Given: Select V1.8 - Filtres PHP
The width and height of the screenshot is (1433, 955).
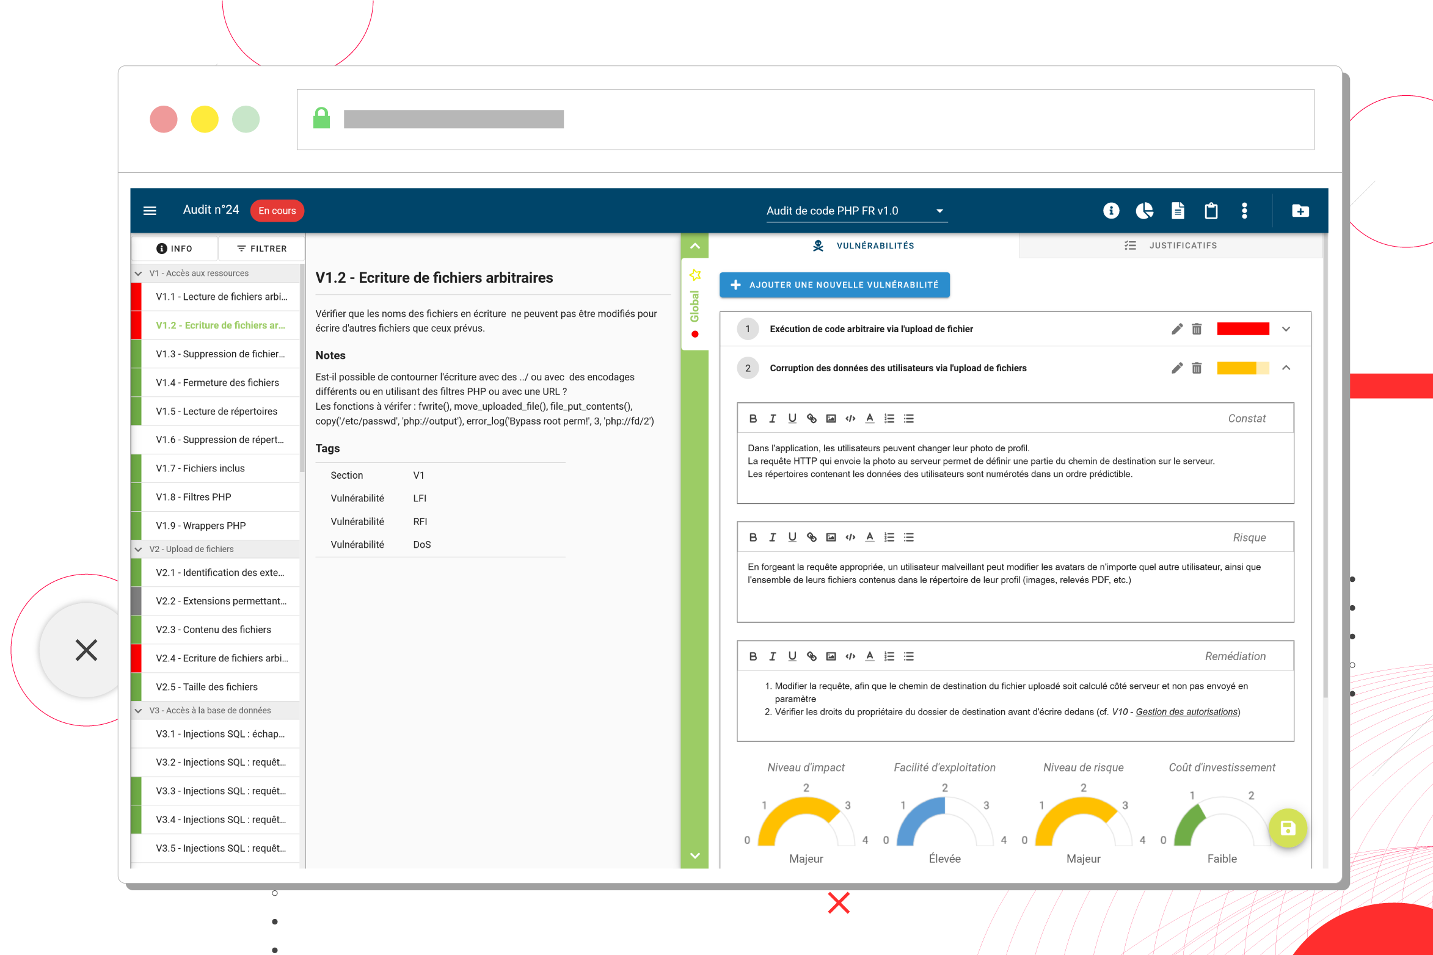Looking at the screenshot, I should (216, 497).
